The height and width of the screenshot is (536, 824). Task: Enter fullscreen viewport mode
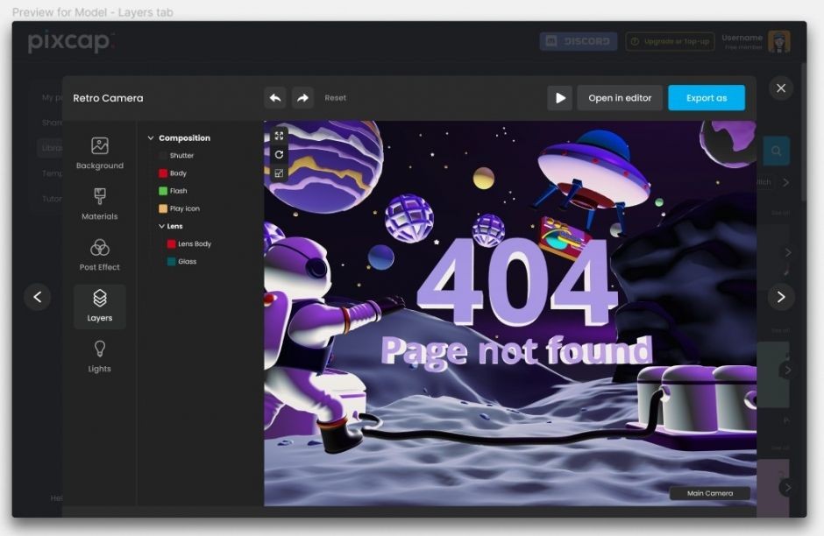[x=279, y=136]
